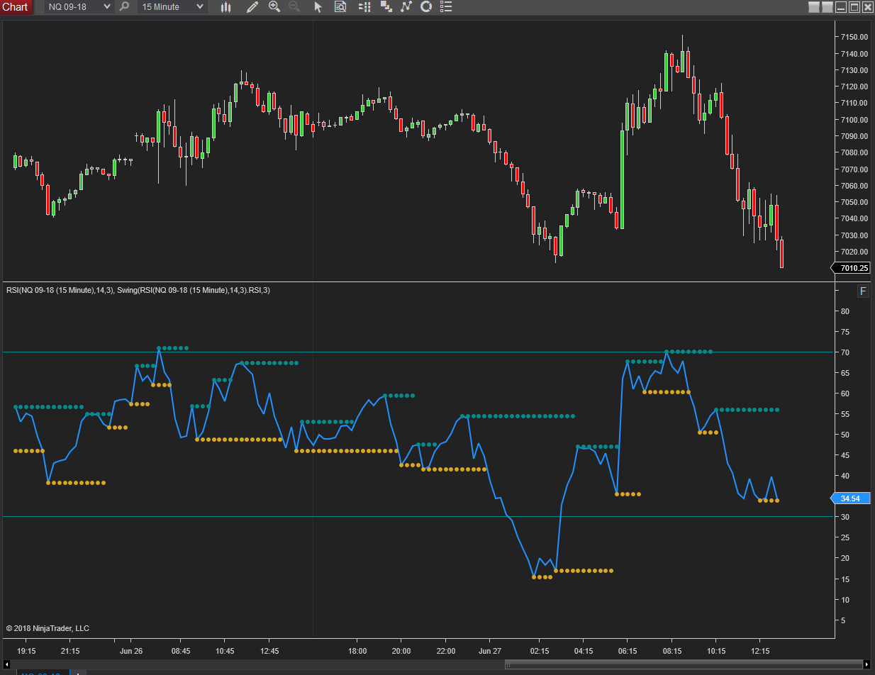Open the strategies icon

click(426, 7)
